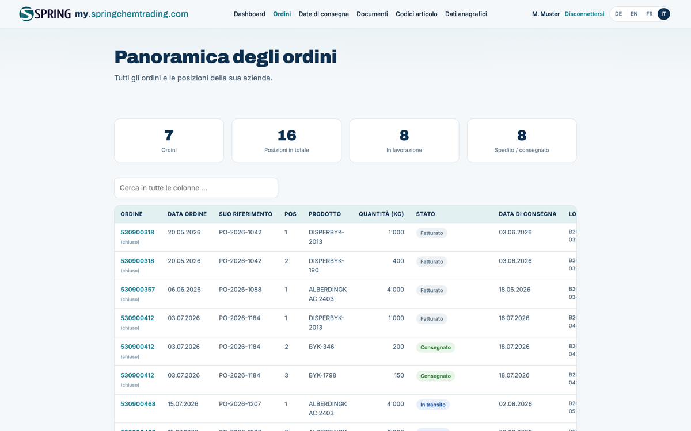Screen dimensions: 691x431
Task: Open order link 530900468
Action: click(138, 404)
